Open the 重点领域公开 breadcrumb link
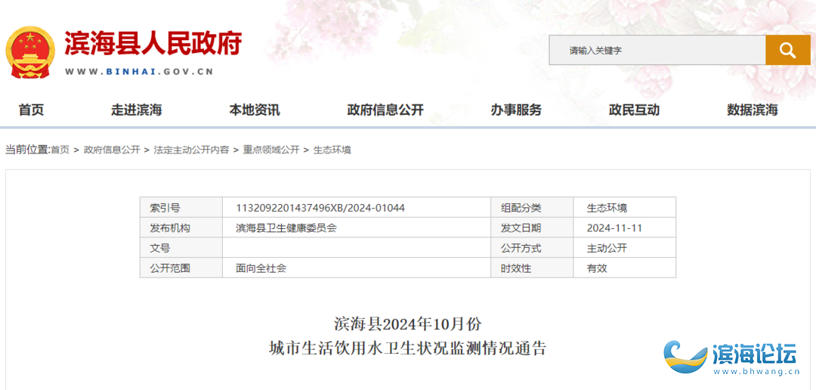Viewport: 816px width, 390px height. click(x=270, y=150)
